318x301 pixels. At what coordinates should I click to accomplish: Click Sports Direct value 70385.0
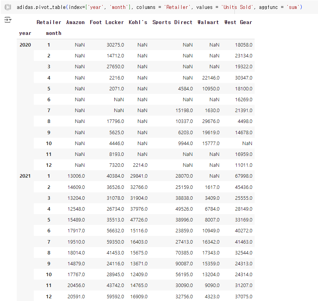(184, 253)
